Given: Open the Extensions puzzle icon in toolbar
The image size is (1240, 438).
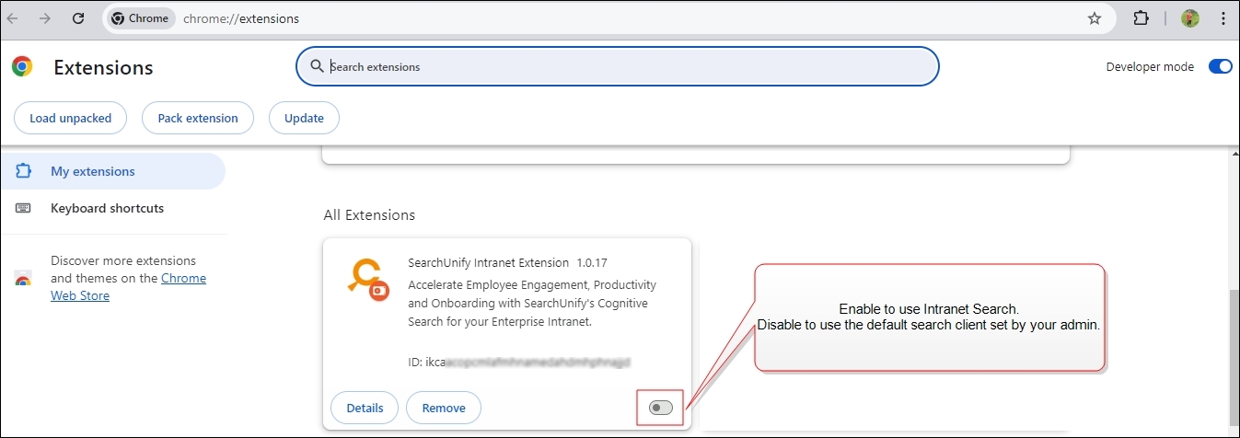Looking at the screenshot, I should [x=1141, y=18].
